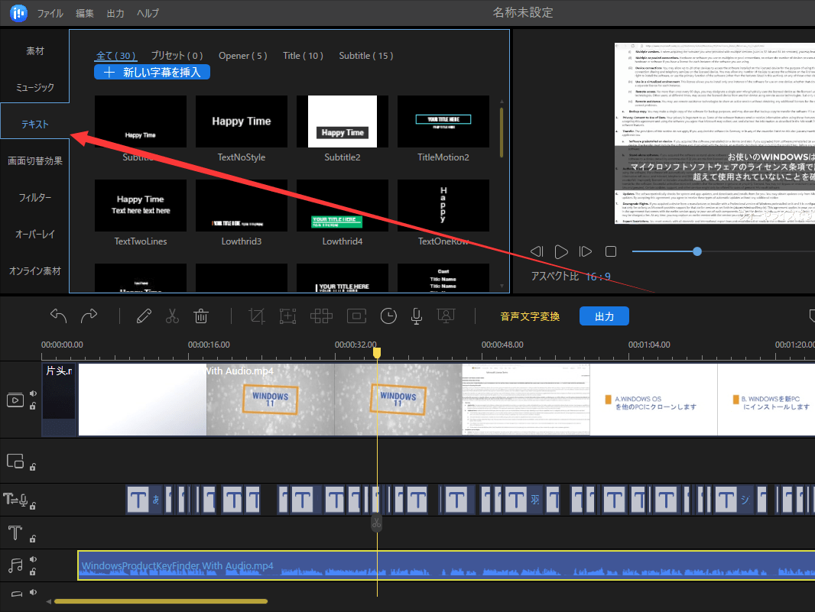Open the ファイル menu

coord(50,14)
